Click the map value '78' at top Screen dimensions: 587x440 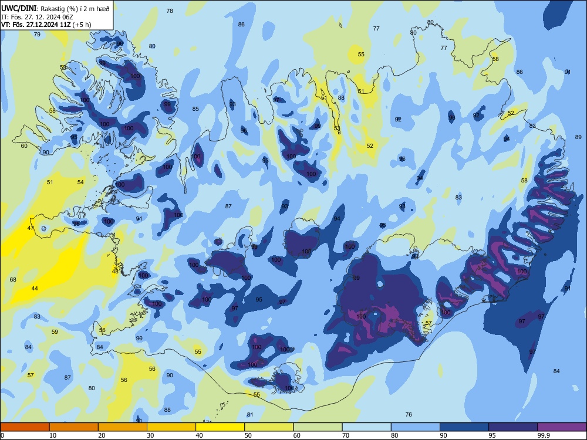pos(170,11)
